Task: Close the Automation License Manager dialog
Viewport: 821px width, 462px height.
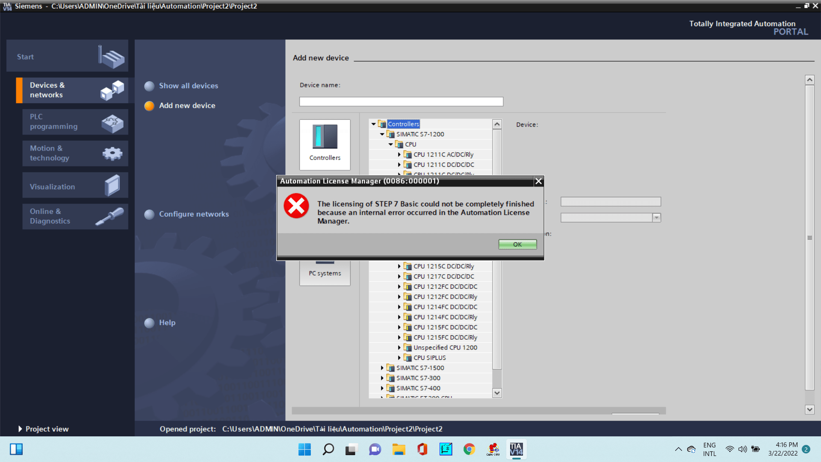Action: click(x=538, y=181)
